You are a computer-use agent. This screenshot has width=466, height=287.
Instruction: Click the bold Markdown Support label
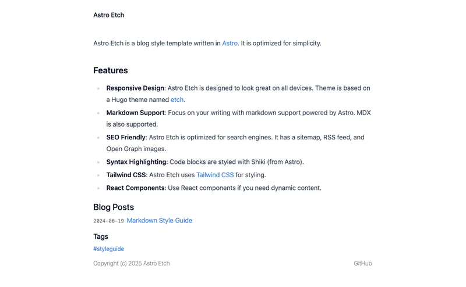tap(135, 113)
